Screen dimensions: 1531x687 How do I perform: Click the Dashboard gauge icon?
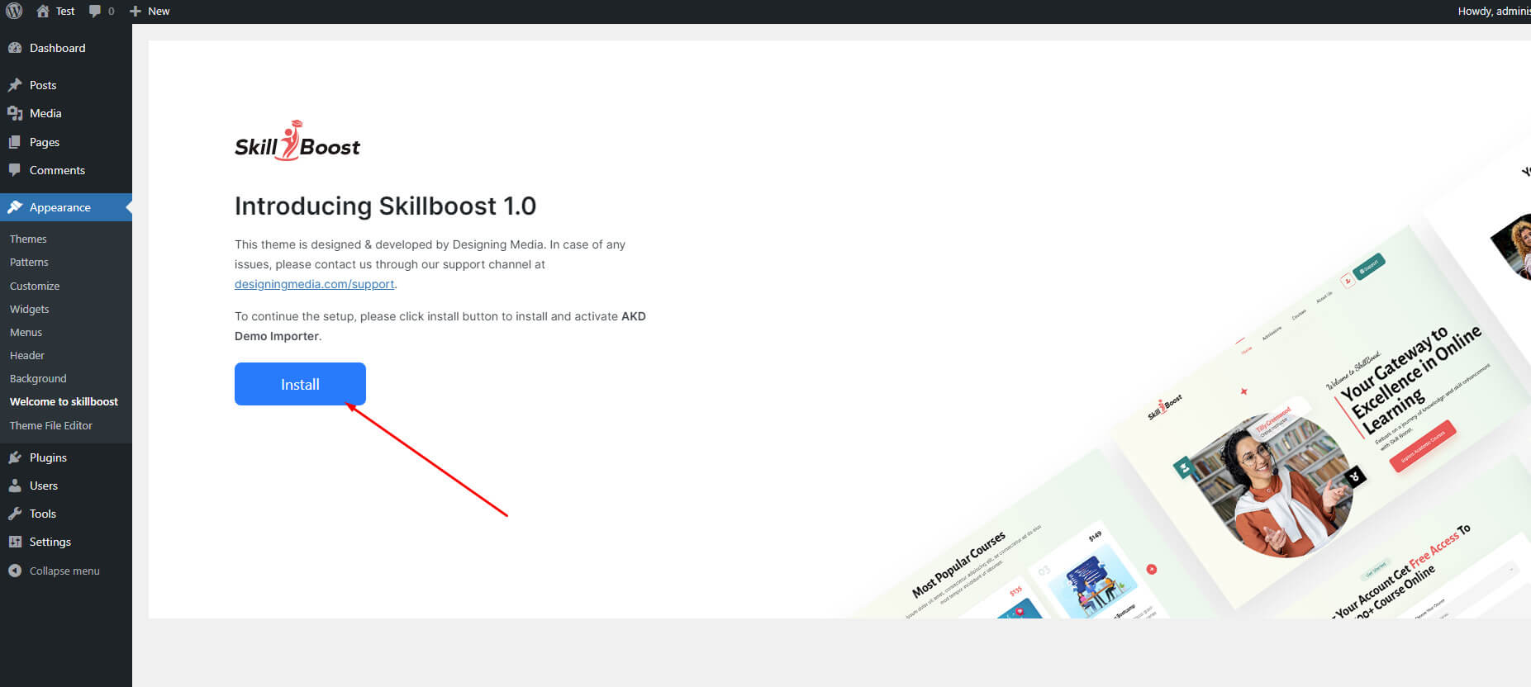15,48
